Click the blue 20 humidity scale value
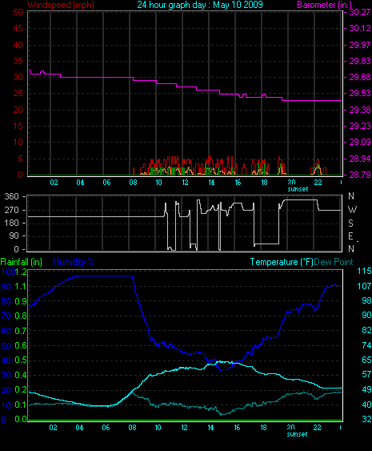 click(6, 390)
